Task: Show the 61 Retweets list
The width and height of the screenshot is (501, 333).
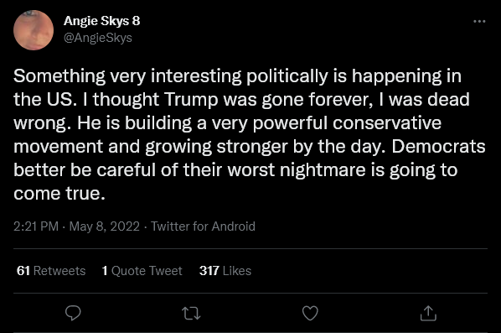Action: [51, 271]
